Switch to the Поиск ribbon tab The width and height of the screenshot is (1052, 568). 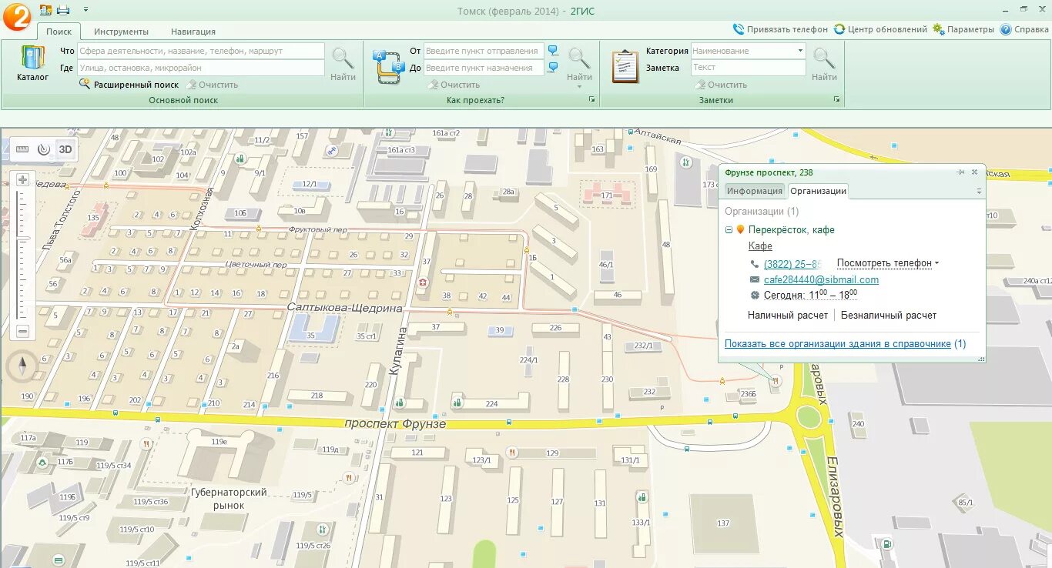(x=59, y=32)
